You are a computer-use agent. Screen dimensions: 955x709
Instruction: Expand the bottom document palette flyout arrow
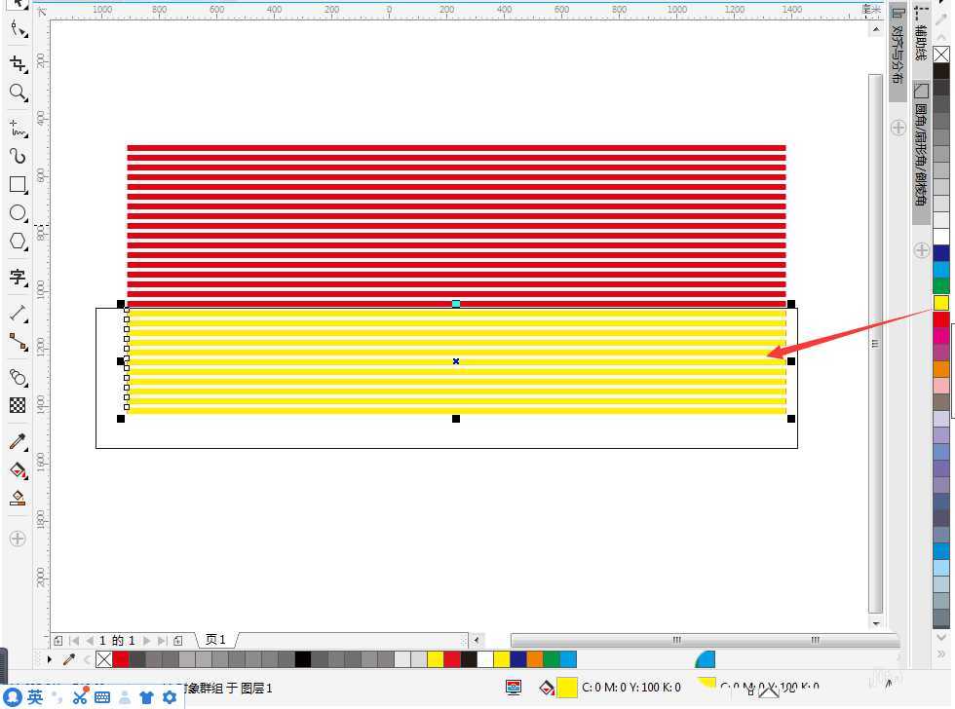[50, 659]
